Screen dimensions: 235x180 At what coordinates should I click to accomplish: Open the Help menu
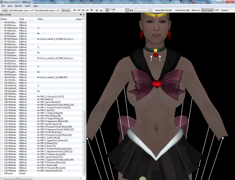point(35,6)
